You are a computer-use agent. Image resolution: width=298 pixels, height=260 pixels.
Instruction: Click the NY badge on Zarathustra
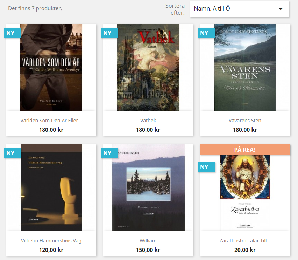[206, 167]
